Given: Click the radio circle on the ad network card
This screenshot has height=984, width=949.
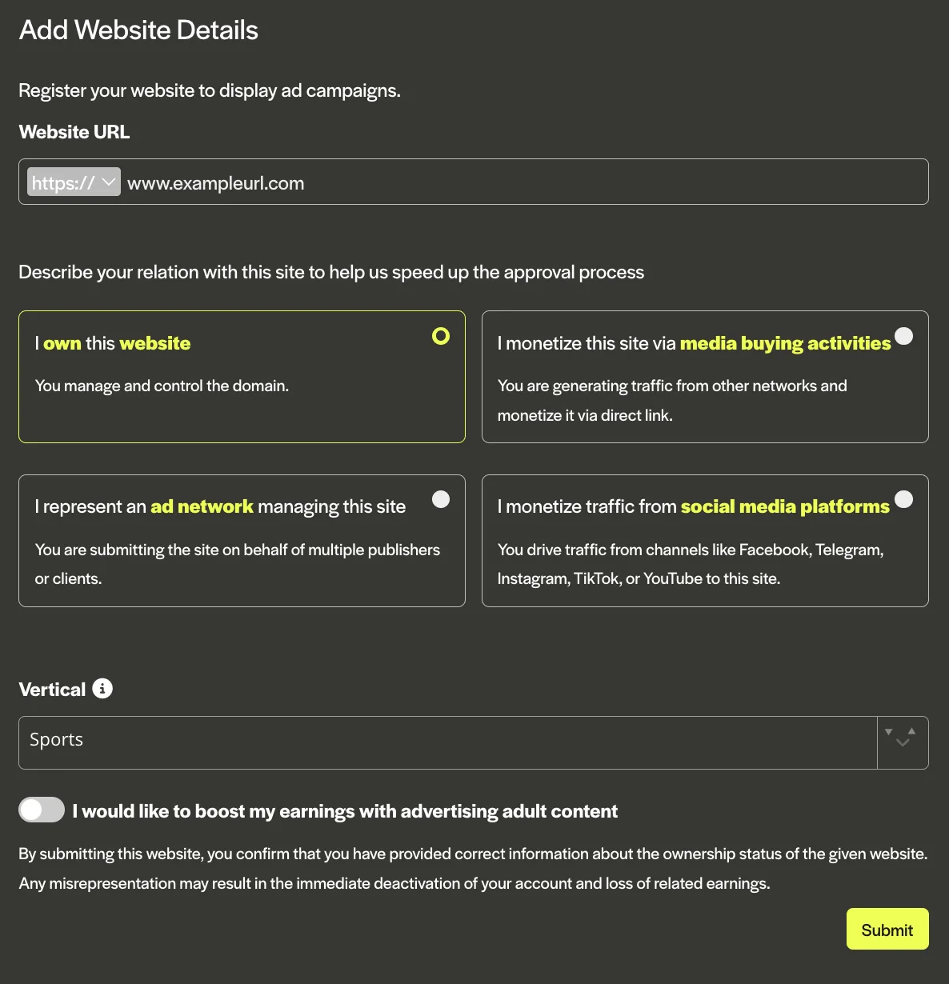Looking at the screenshot, I should [x=441, y=498].
